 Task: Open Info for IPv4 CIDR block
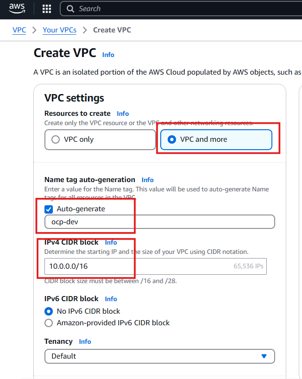click(111, 242)
